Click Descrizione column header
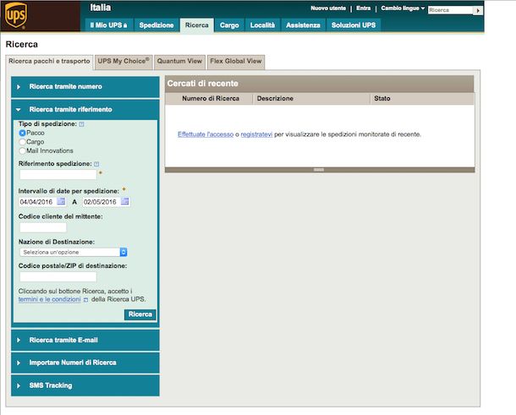Image resolution: width=516 pixels, height=415 pixels. (x=275, y=99)
